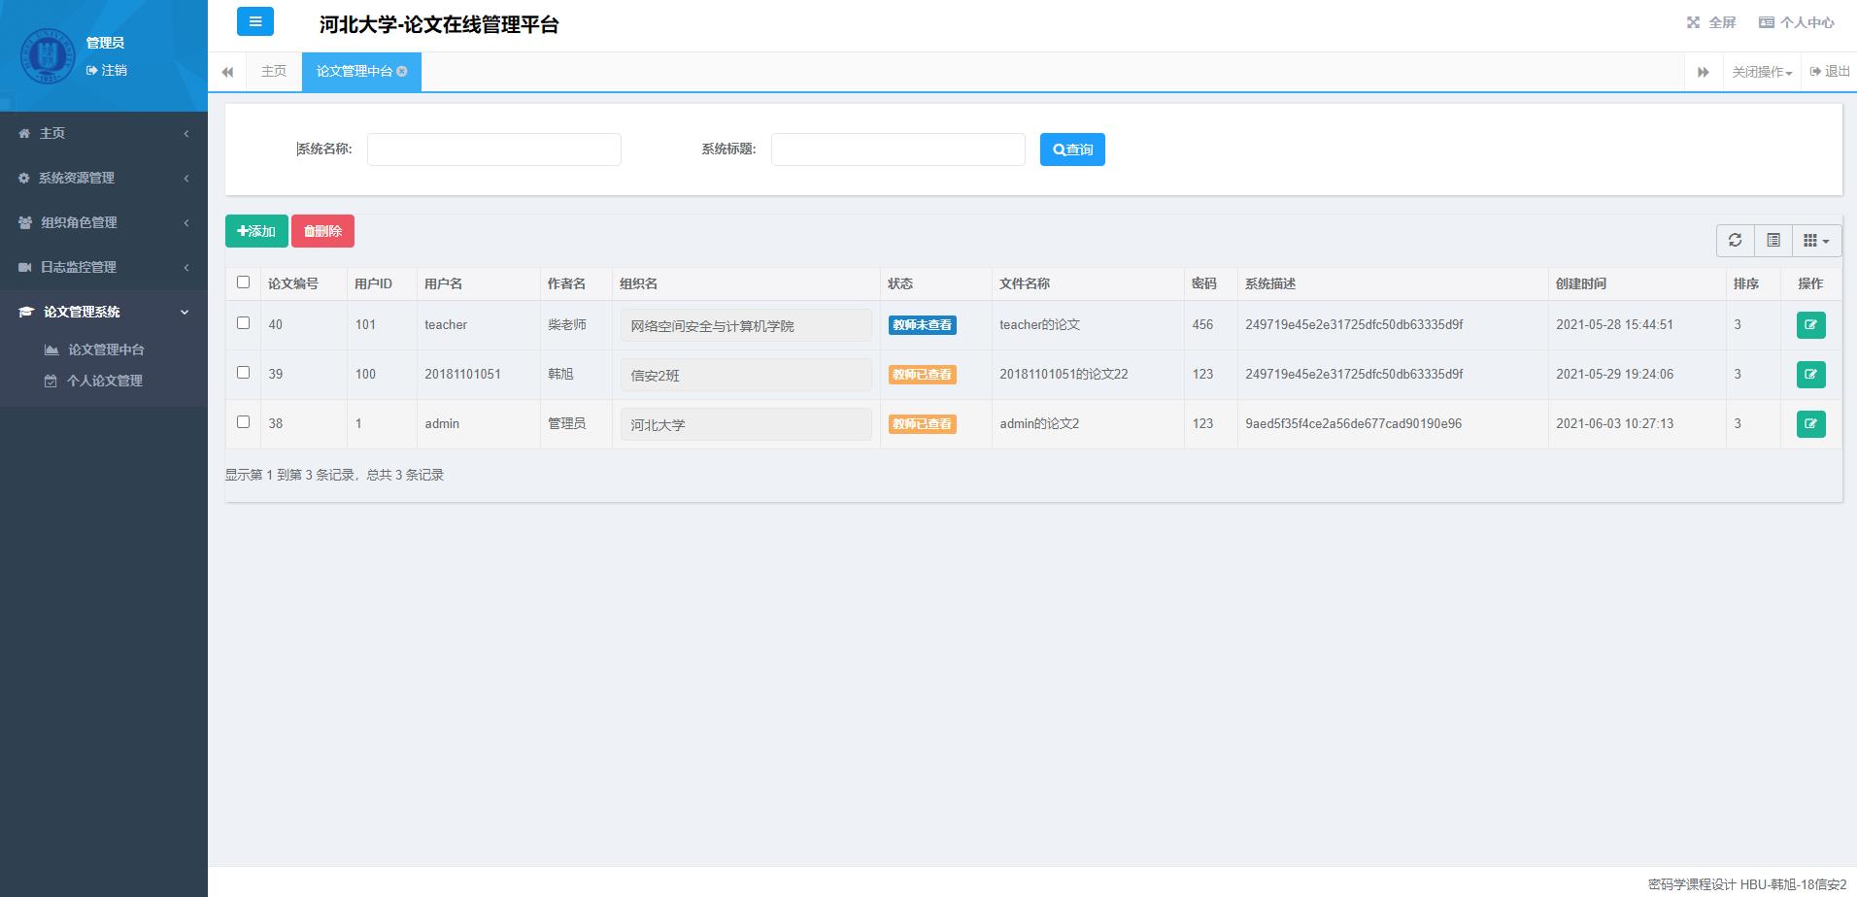The height and width of the screenshot is (897, 1857).
Task: Open the 关闭操作 dropdown
Action: tap(1762, 72)
